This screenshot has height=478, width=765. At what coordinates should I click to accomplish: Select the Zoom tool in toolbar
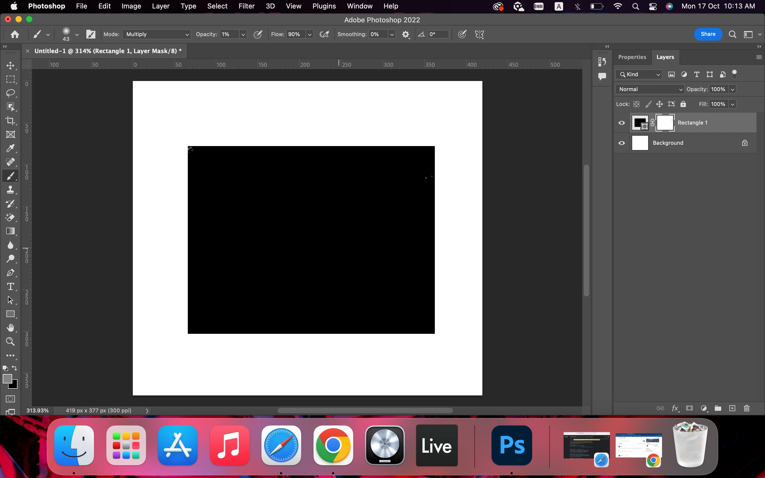click(10, 342)
